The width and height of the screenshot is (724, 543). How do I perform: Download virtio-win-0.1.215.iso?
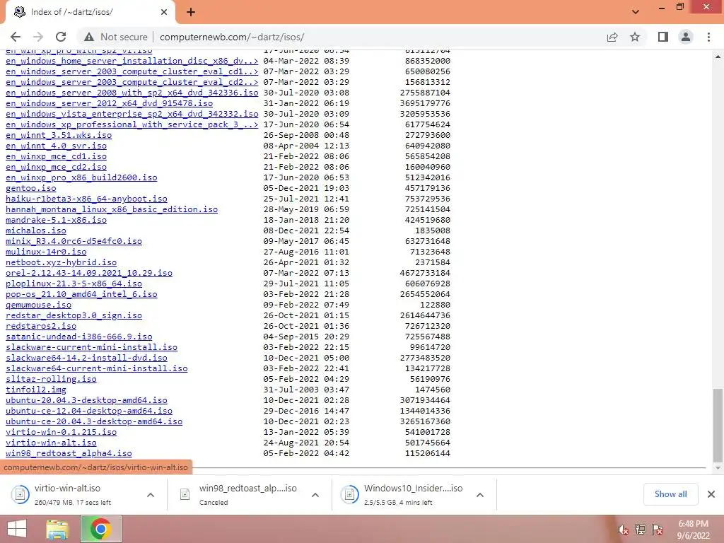[x=61, y=432]
